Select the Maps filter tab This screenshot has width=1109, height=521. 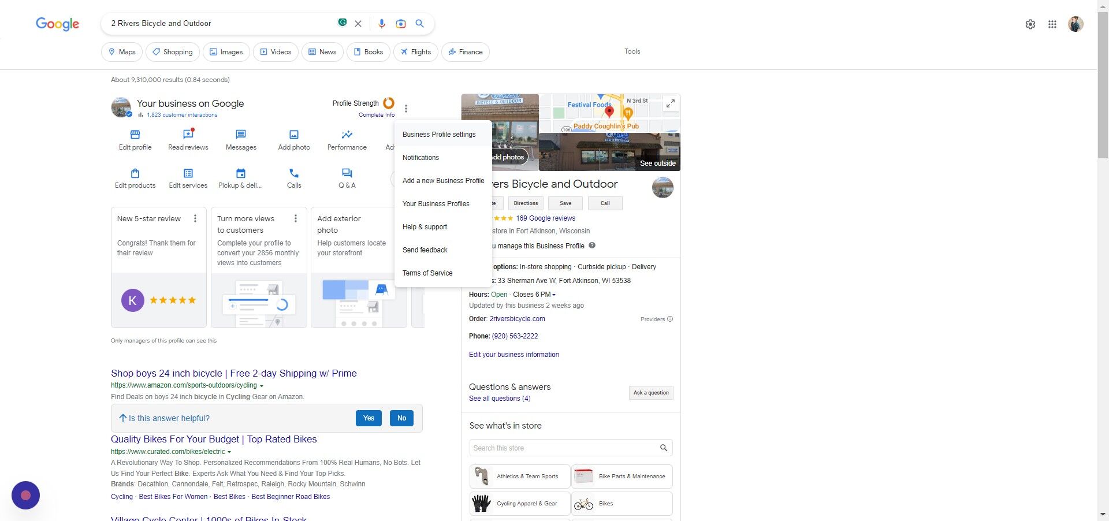click(122, 52)
